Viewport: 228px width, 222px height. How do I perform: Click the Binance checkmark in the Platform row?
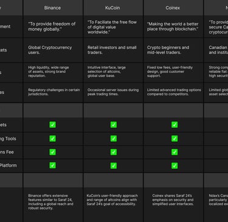pos(52,166)
